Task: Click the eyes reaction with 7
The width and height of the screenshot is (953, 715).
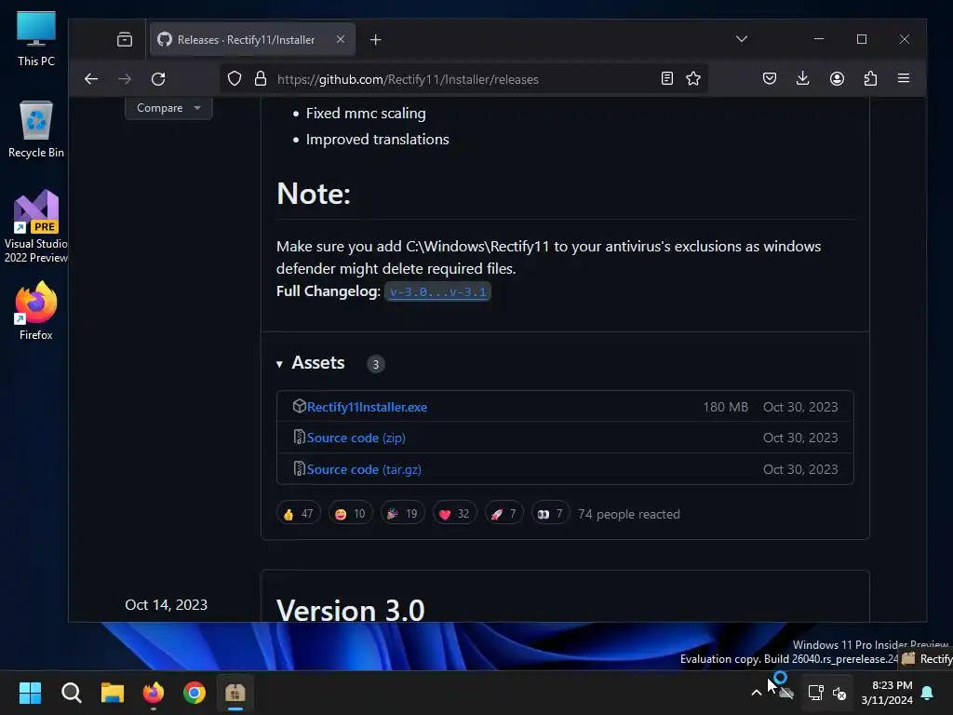Action: (551, 514)
